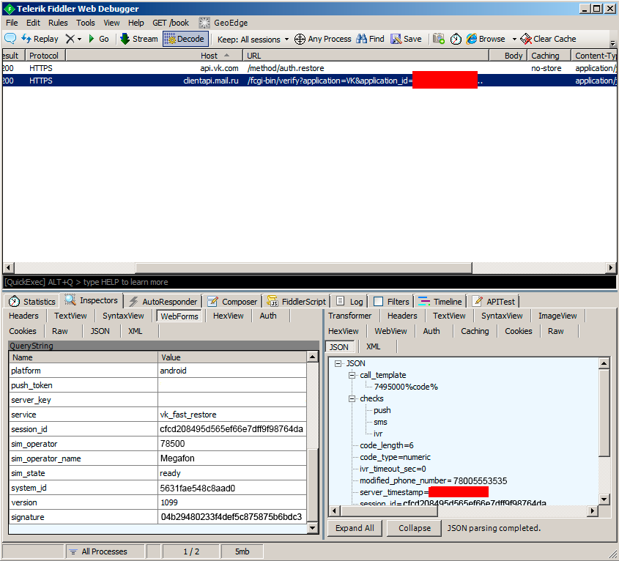Open the Log tab
The height and width of the screenshot is (561, 619).
point(349,302)
